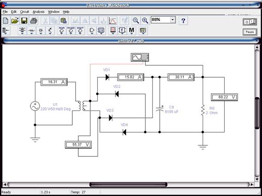Image resolution: width=262 pixels, height=196 pixels.
Task: Expand the Diodes parts bin
Action: 41,31
